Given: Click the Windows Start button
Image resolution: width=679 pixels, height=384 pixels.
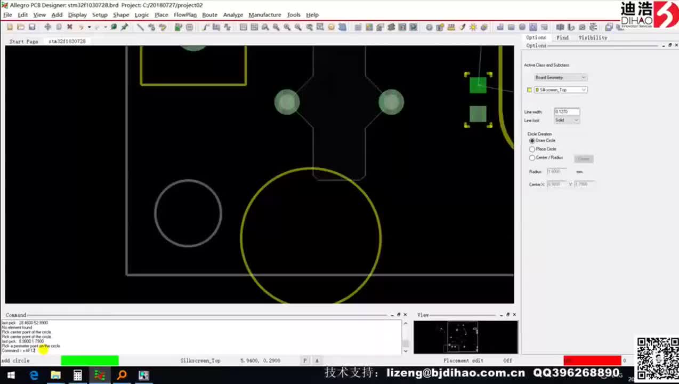Looking at the screenshot, I should [x=11, y=375].
